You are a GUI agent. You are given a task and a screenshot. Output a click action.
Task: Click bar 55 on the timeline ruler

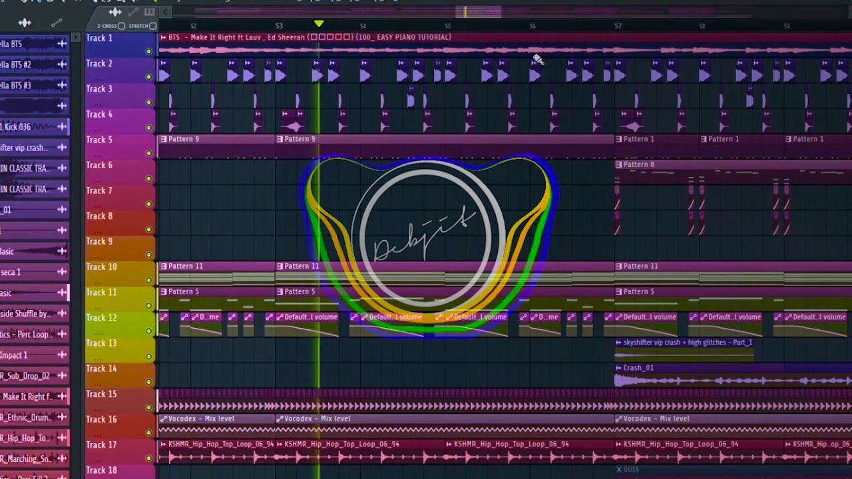[448, 26]
